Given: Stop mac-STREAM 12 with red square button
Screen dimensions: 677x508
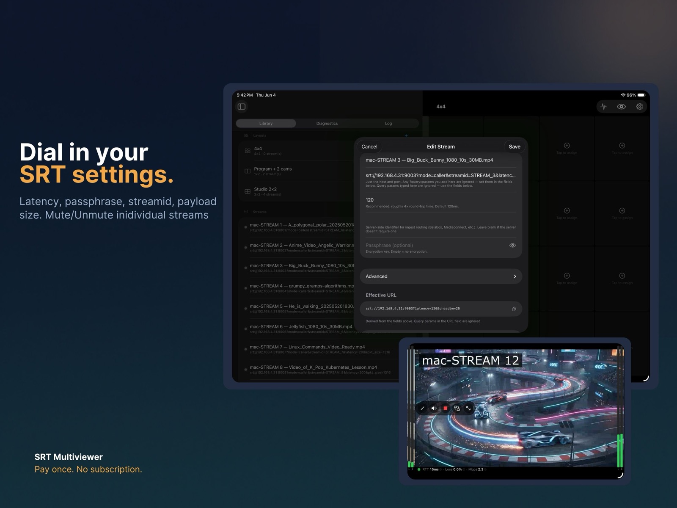Looking at the screenshot, I should (445, 408).
